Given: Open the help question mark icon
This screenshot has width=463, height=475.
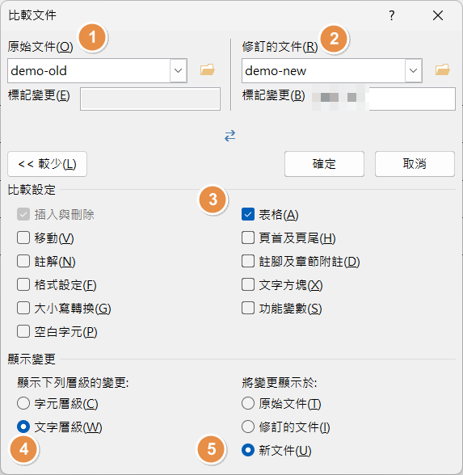Looking at the screenshot, I should (392, 15).
